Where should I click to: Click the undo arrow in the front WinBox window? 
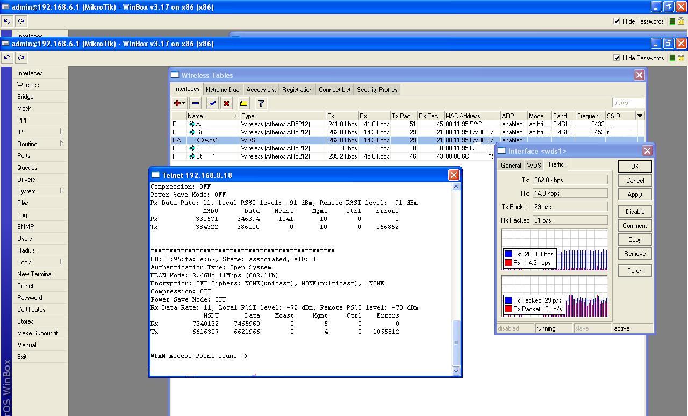pyautogui.click(x=8, y=58)
